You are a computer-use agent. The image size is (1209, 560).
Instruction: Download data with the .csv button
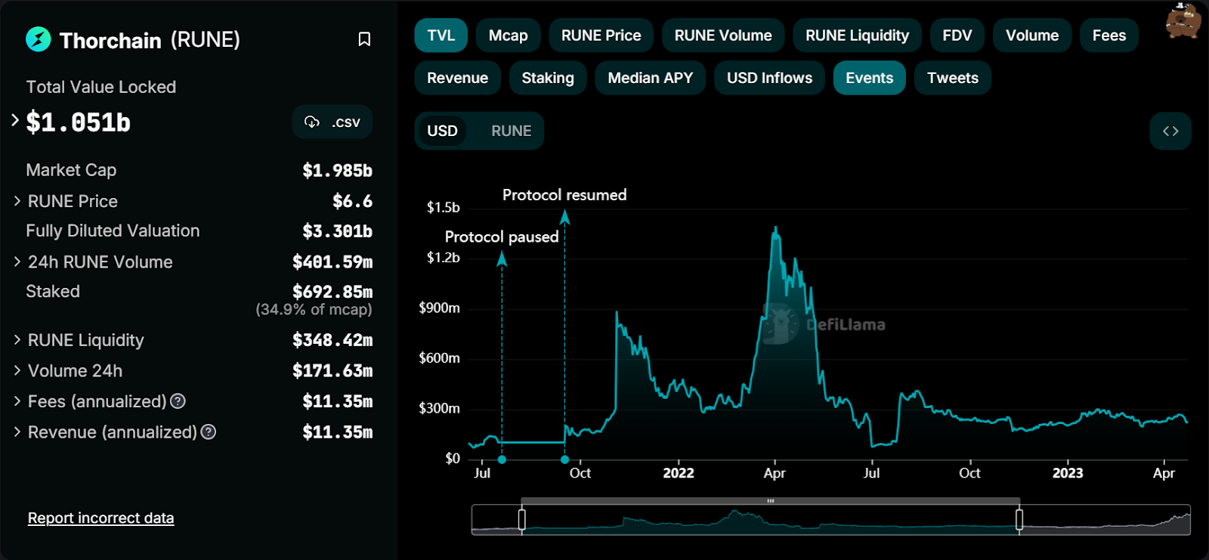332,122
